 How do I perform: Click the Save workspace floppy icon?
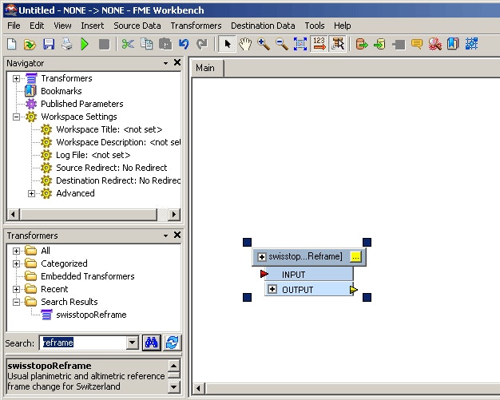click(x=49, y=44)
